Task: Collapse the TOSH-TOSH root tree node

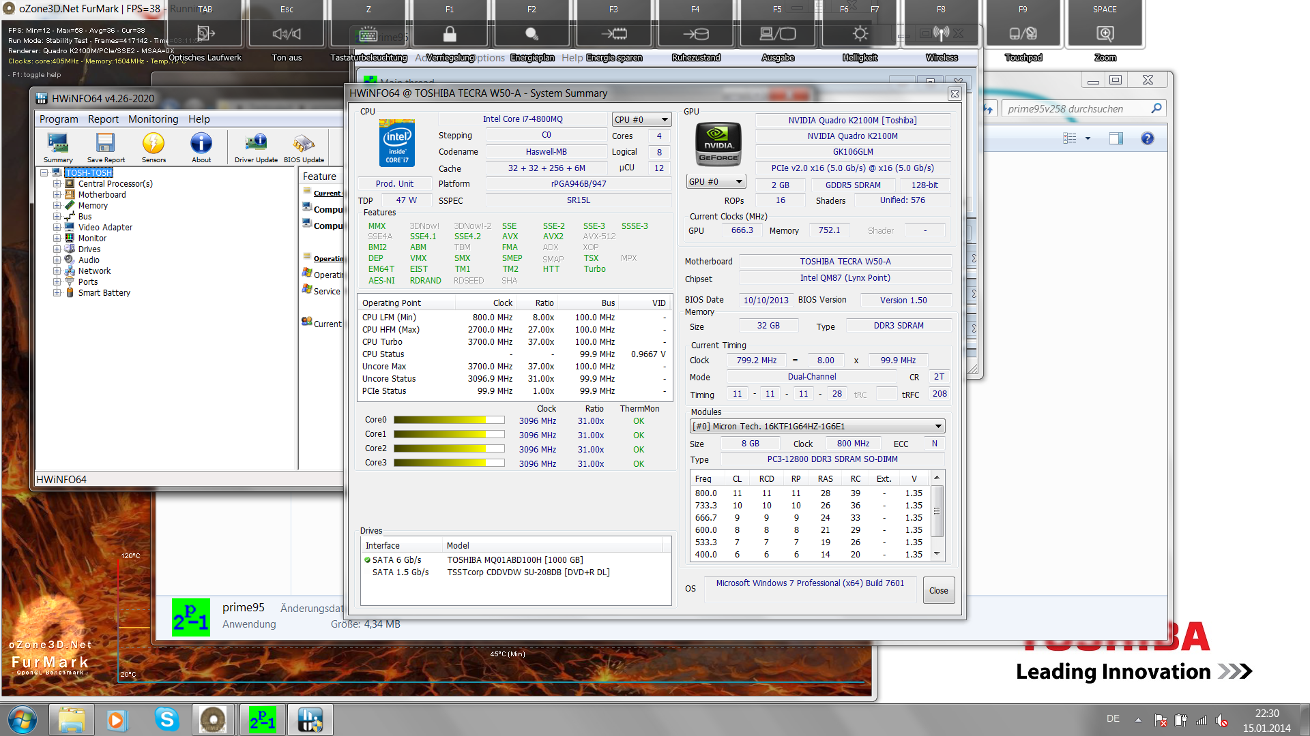Action: (x=44, y=172)
